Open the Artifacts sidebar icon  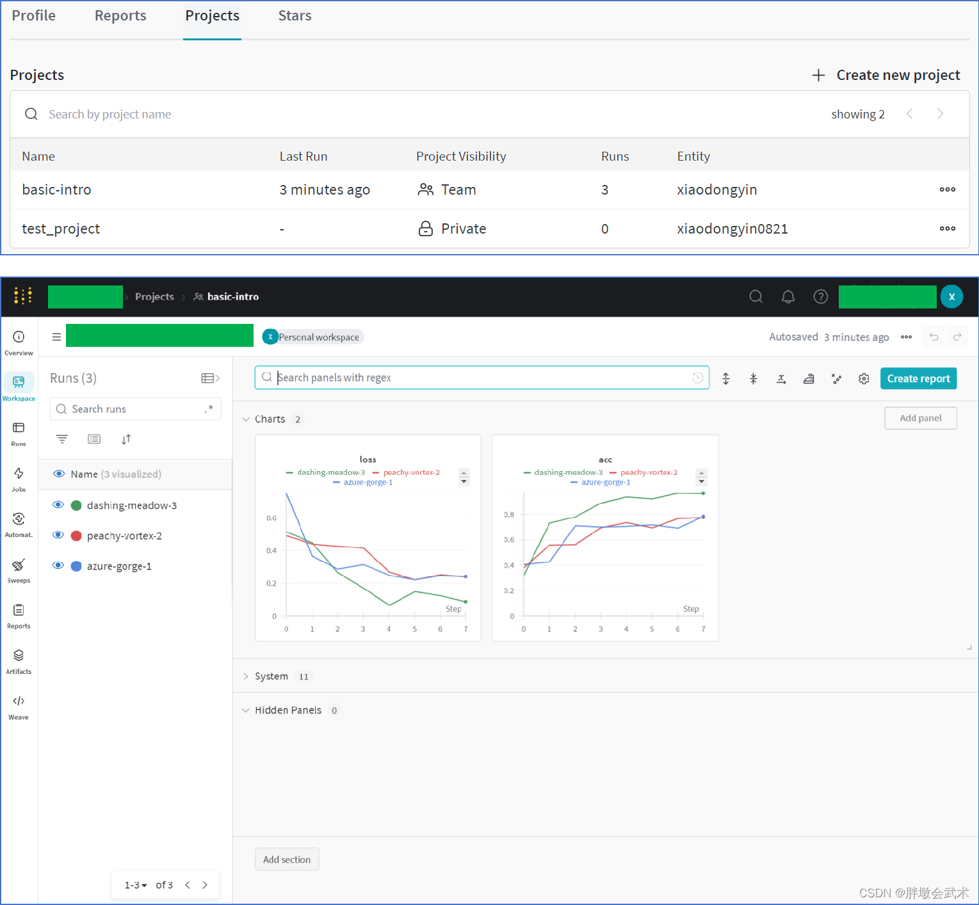(19, 661)
